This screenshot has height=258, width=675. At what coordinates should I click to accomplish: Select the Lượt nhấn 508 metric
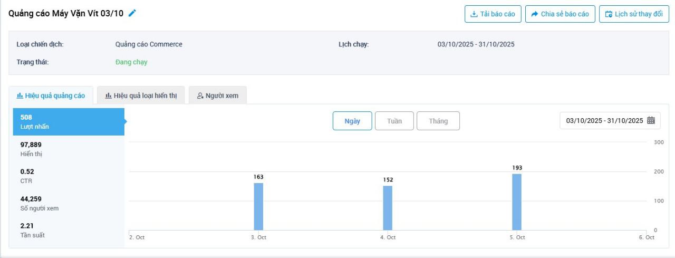point(69,122)
